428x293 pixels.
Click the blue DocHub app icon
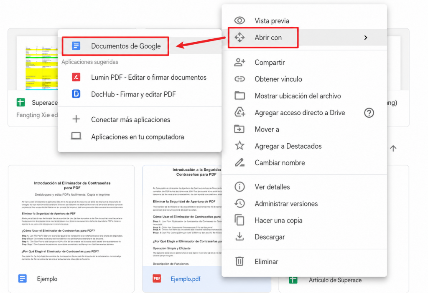[76, 94]
